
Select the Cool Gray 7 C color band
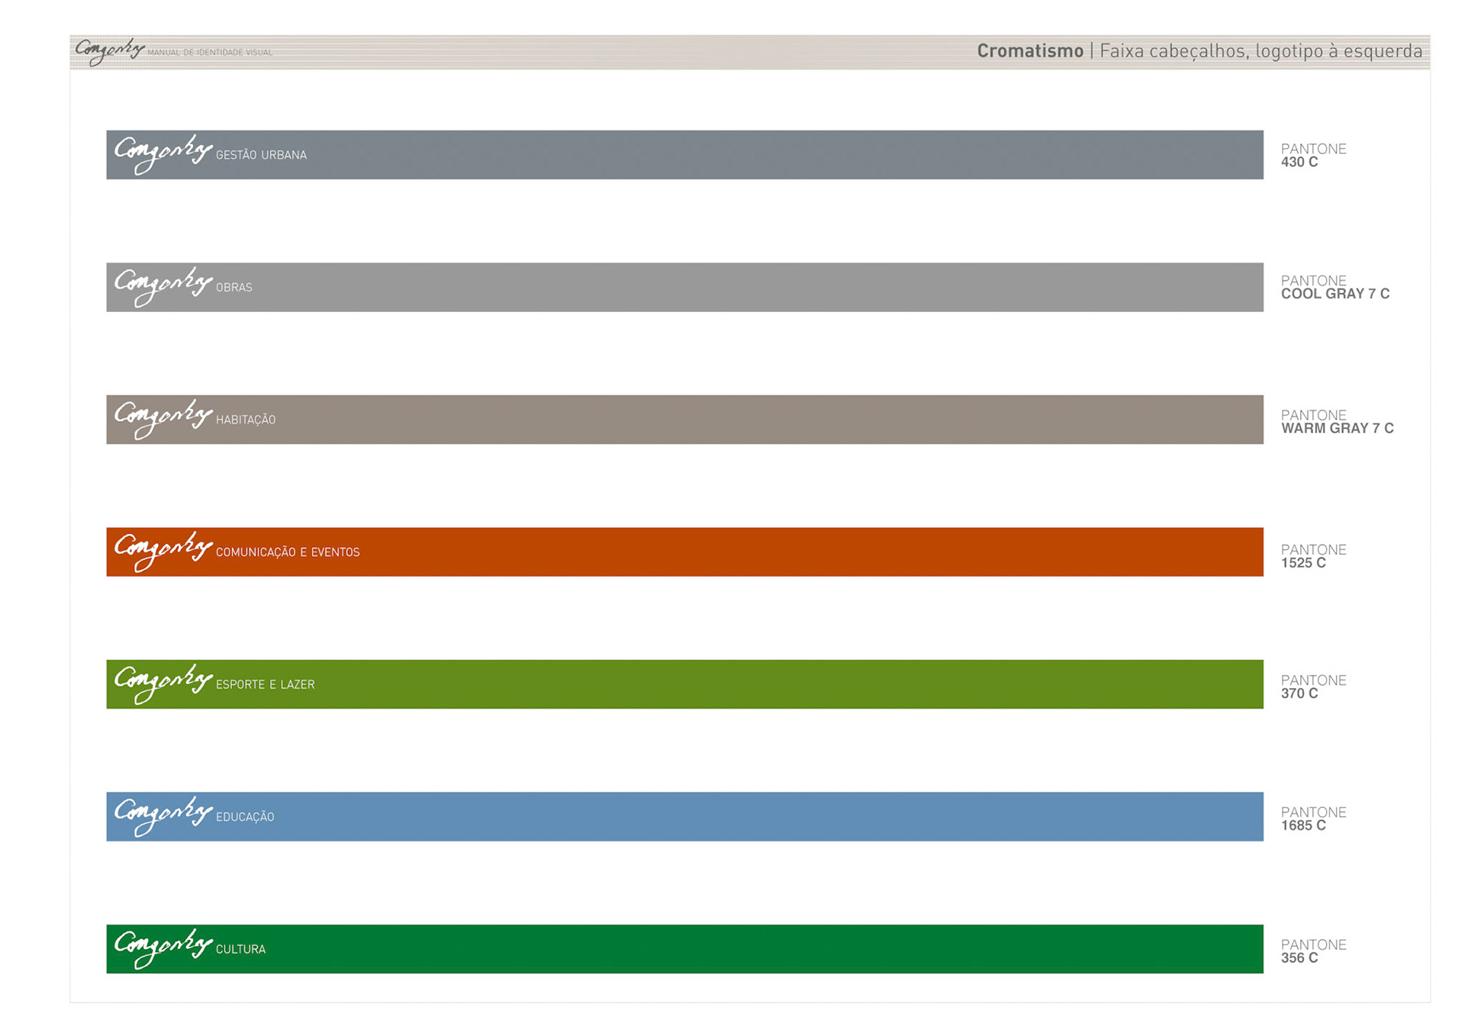(684, 287)
